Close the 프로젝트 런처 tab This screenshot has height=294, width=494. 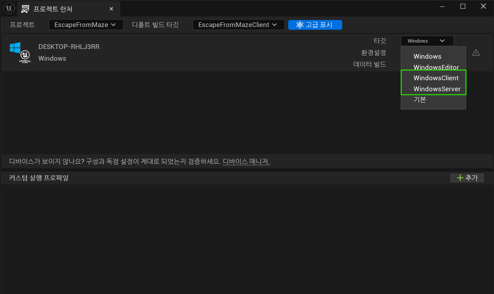click(x=111, y=9)
